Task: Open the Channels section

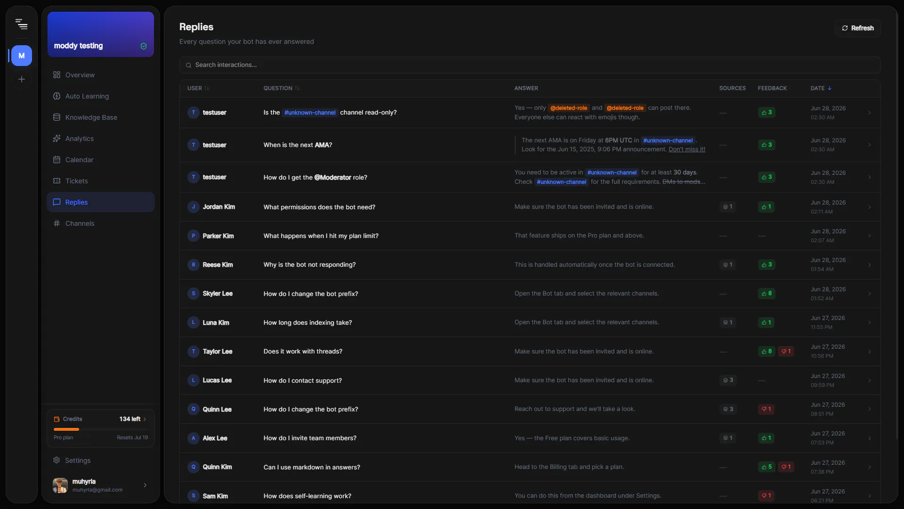Action: pyautogui.click(x=101, y=223)
